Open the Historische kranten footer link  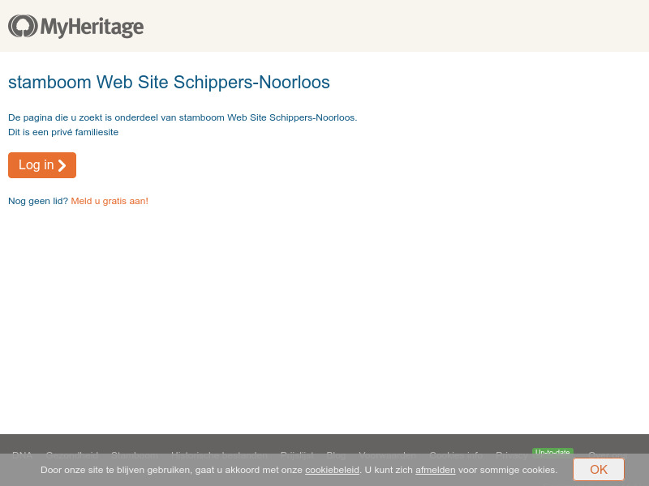[x=219, y=455]
